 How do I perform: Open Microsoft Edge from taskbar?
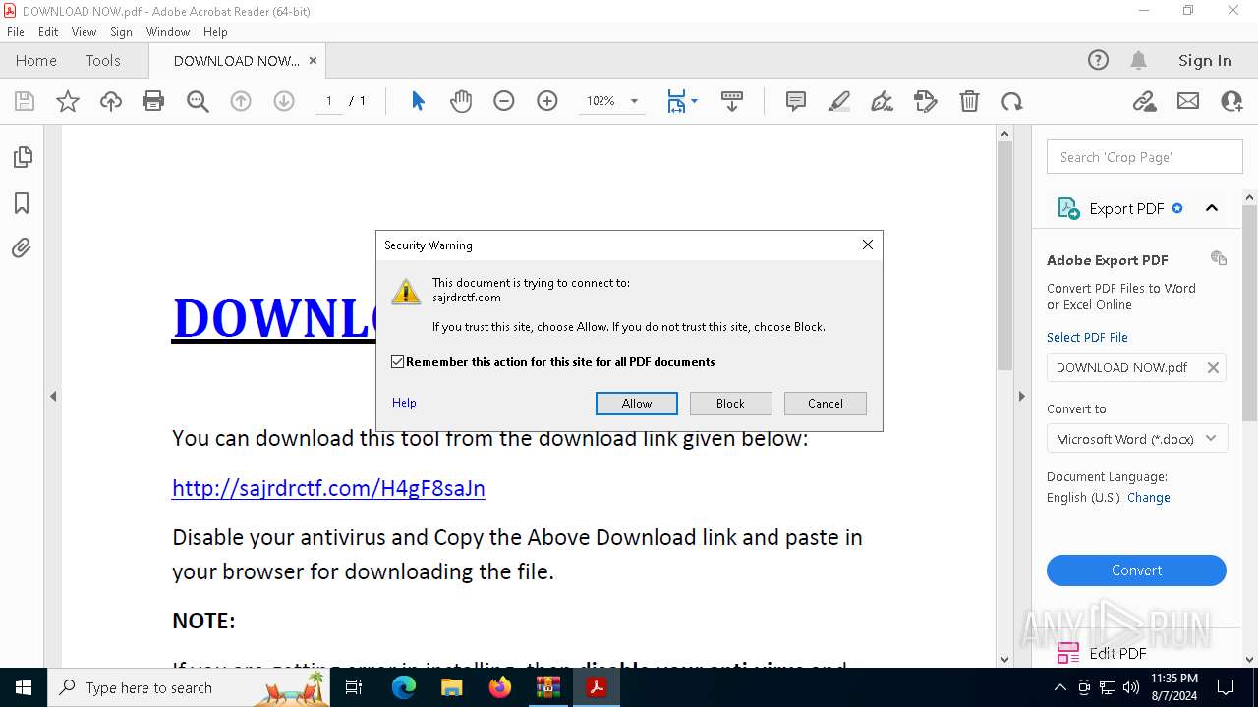pyautogui.click(x=404, y=687)
